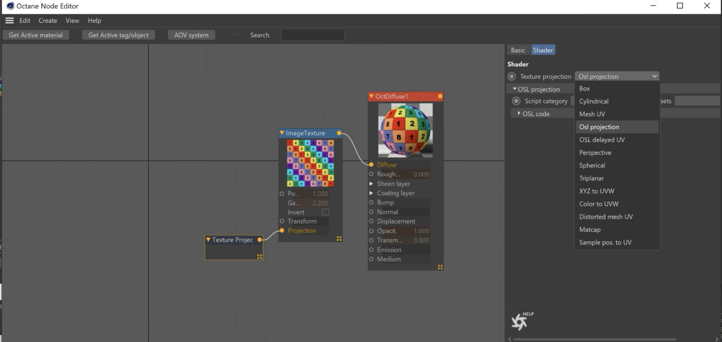The height and width of the screenshot is (342, 722).
Task: Click the Projection input port on ImageTexture
Action: tap(282, 231)
